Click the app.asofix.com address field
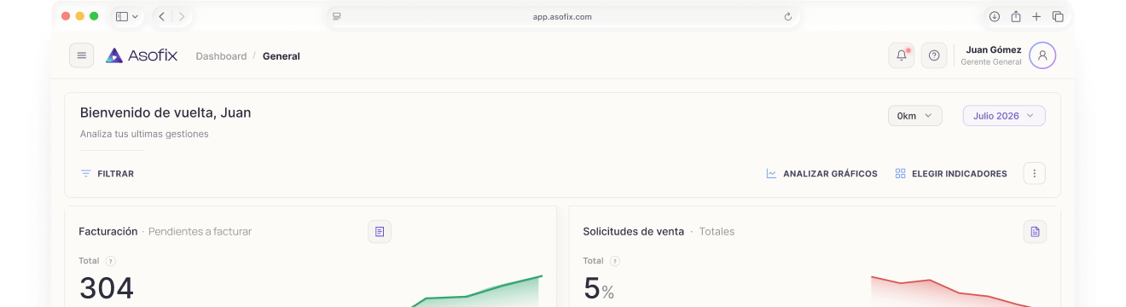The image size is (1126, 307). tap(562, 16)
